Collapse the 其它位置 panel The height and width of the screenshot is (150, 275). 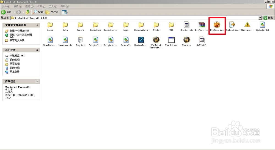pos(37,50)
